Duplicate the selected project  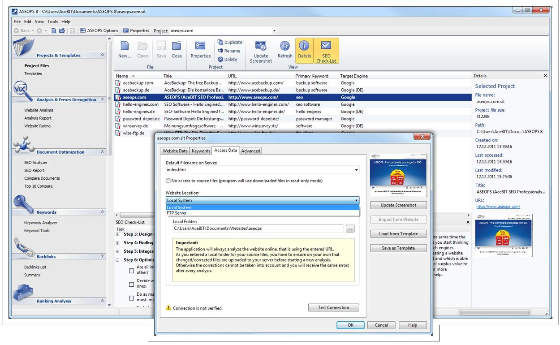[x=230, y=42]
